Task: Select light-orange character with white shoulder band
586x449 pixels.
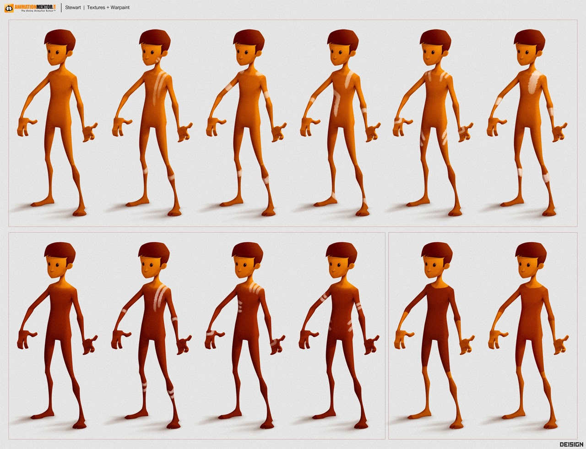Action: pos(246,123)
